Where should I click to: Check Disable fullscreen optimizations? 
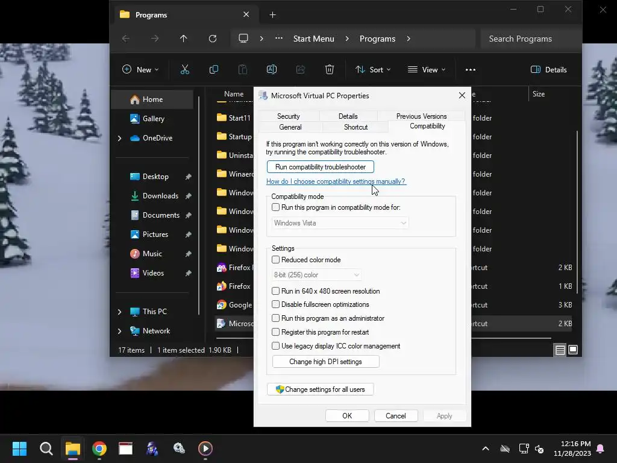pyautogui.click(x=275, y=304)
